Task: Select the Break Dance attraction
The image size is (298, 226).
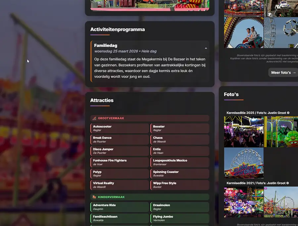Action: [x=120, y=139]
